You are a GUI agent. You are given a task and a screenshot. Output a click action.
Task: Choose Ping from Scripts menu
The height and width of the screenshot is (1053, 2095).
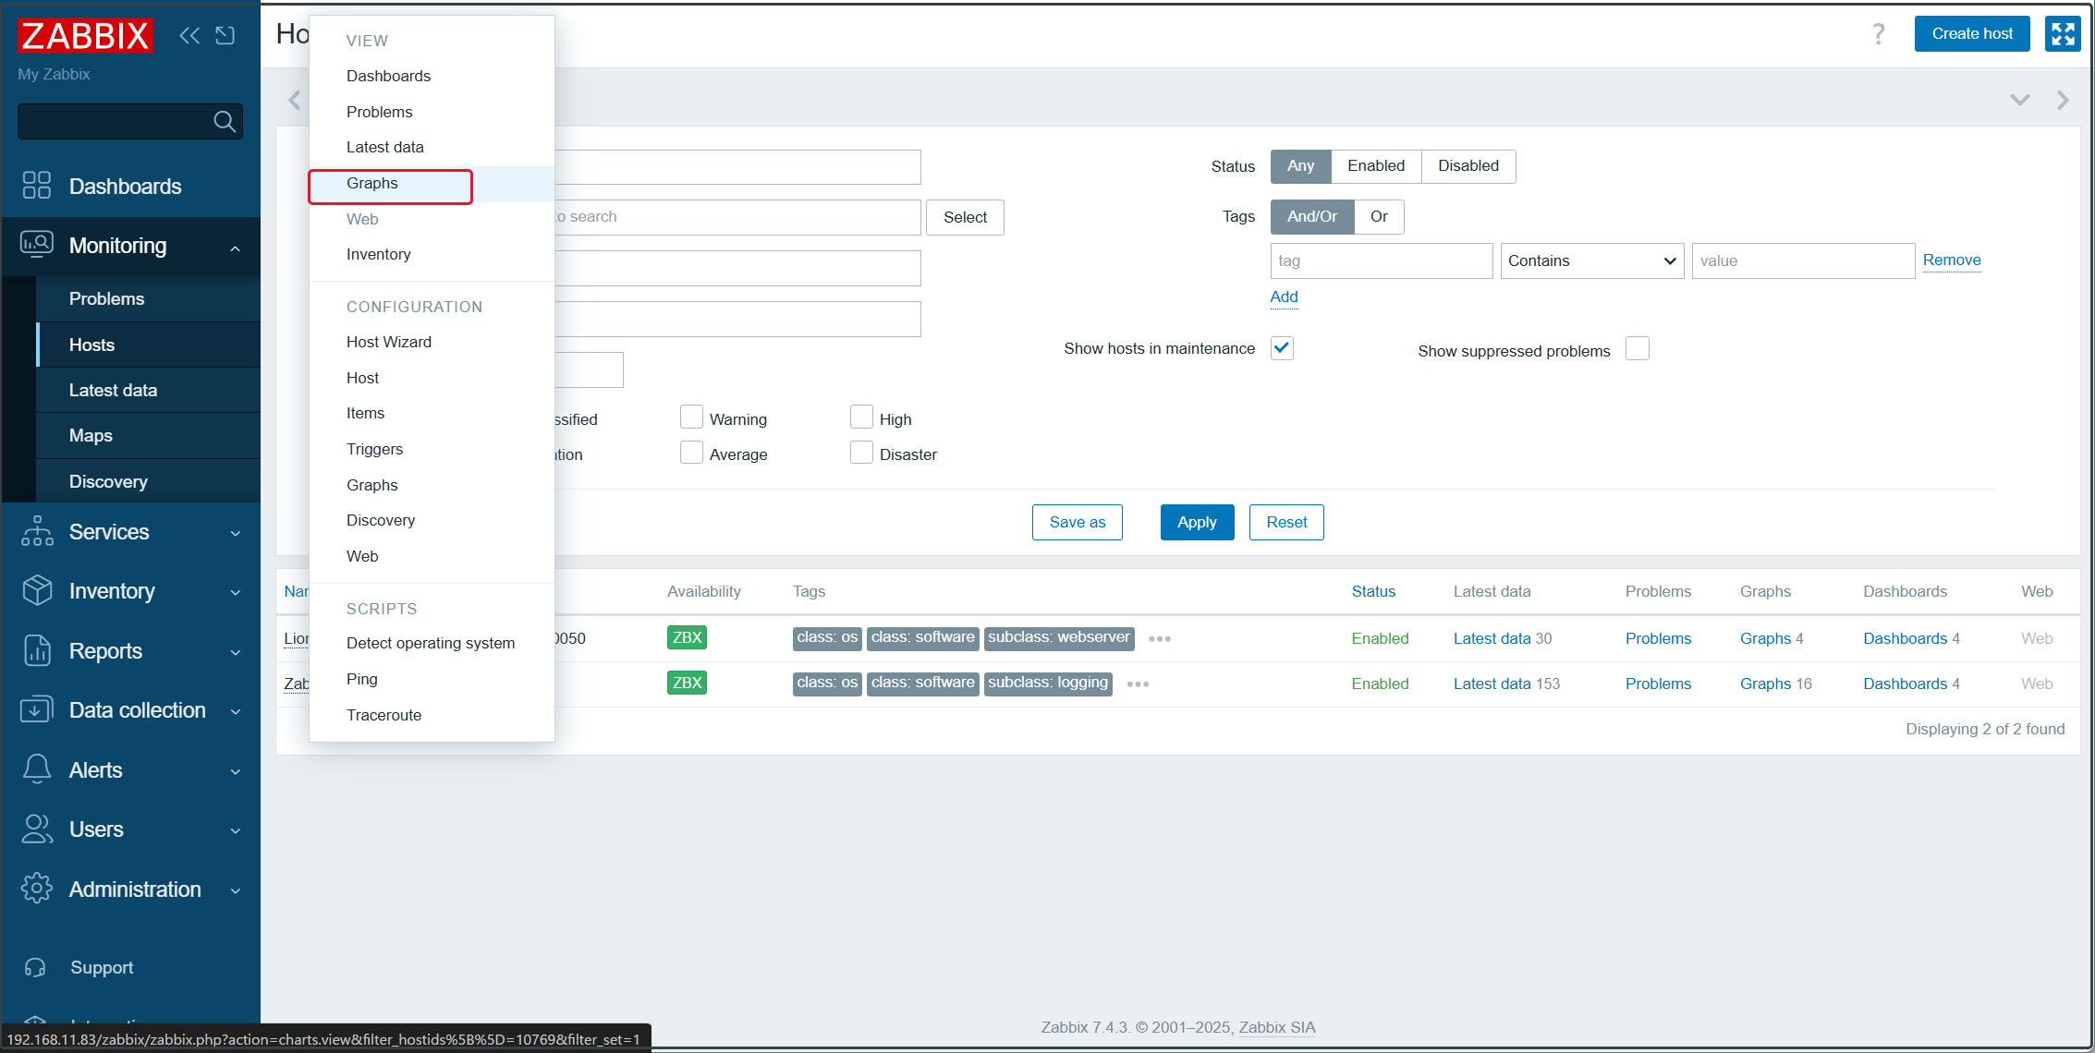(361, 679)
